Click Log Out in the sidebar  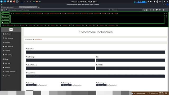pos(6,76)
